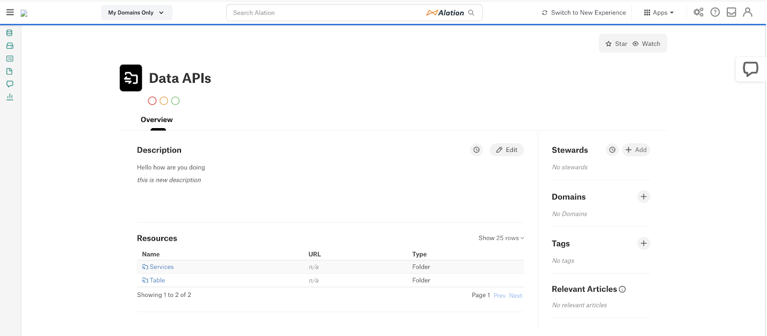This screenshot has width=767, height=336.
Task: View Stewards history clock icon
Action: coord(612,150)
